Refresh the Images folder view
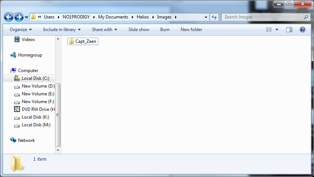This screenshot has height=177, width=314. pos(214,17)
